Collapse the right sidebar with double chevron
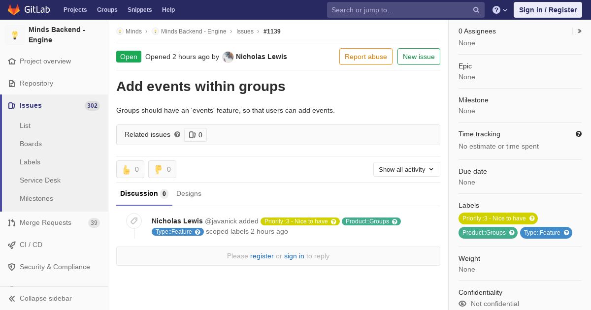 tap(580, 31)
